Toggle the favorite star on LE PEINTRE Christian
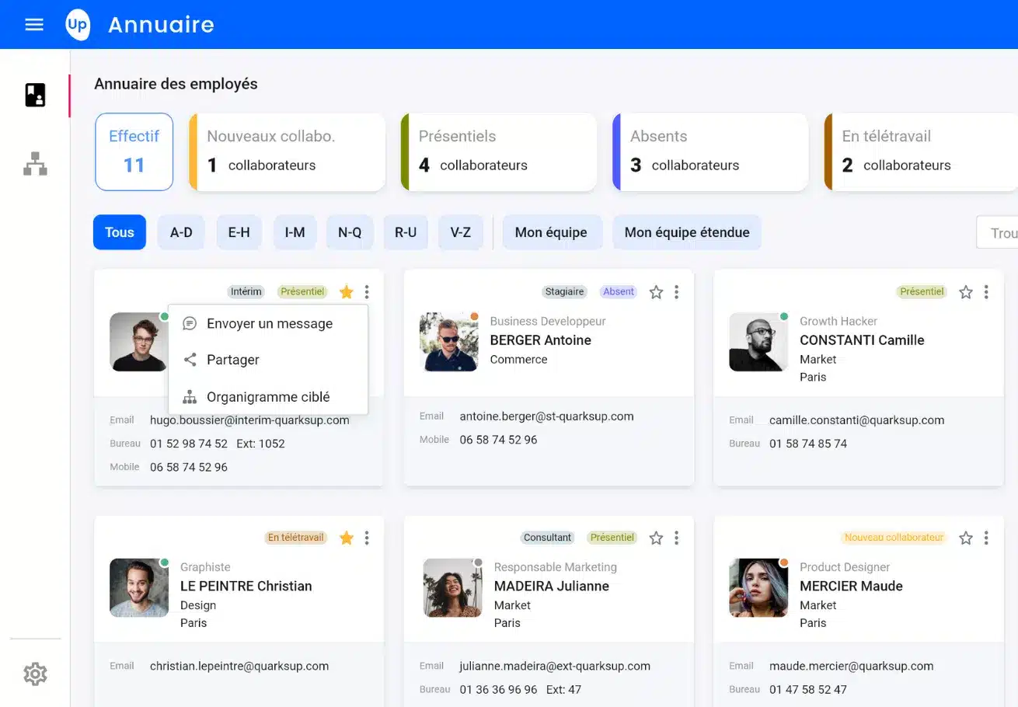 click(x=347, y=537)
